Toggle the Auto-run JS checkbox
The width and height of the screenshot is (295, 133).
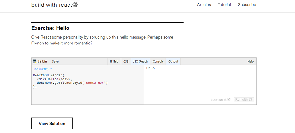pos(229,99)
